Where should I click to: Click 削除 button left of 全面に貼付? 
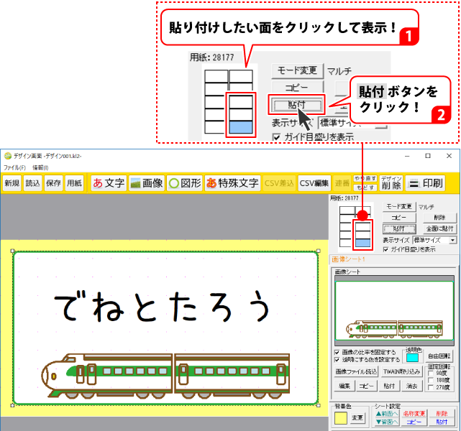coord(440,218)
